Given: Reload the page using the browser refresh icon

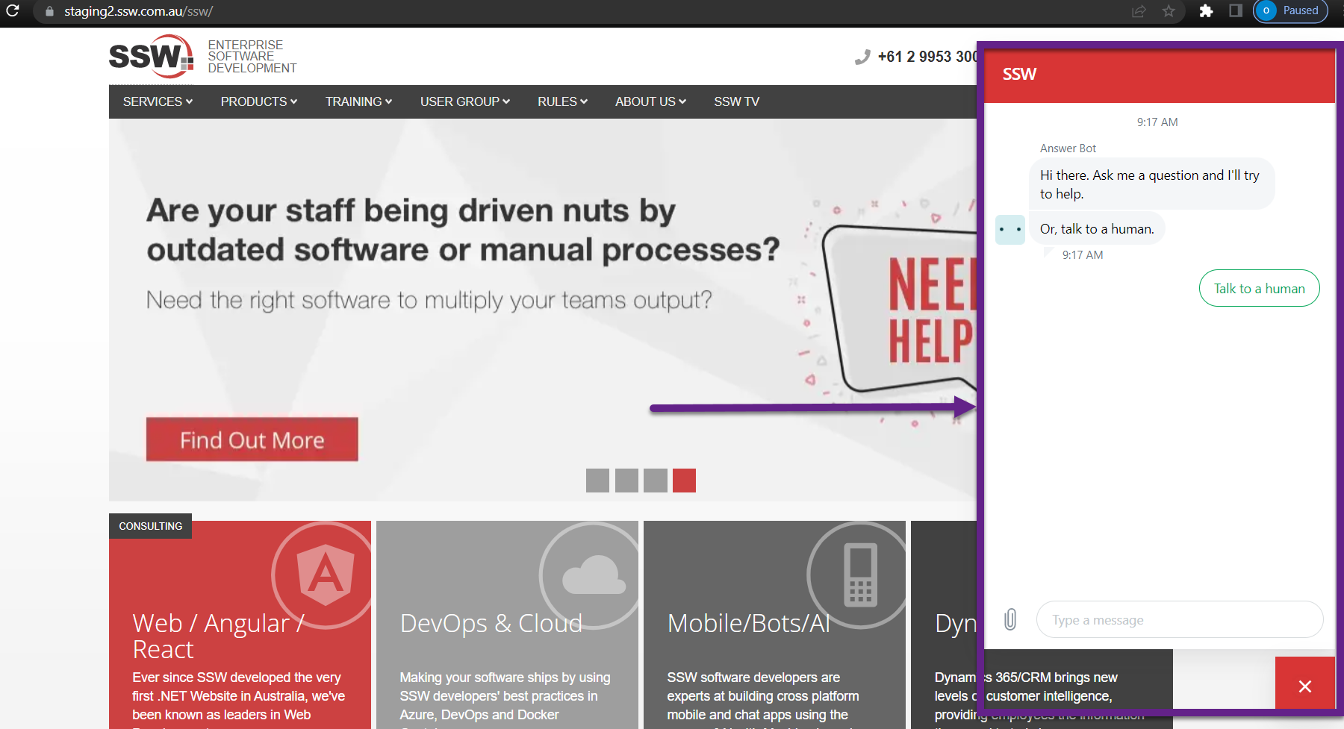Looking at the screenshot, I should coord(13,11).
